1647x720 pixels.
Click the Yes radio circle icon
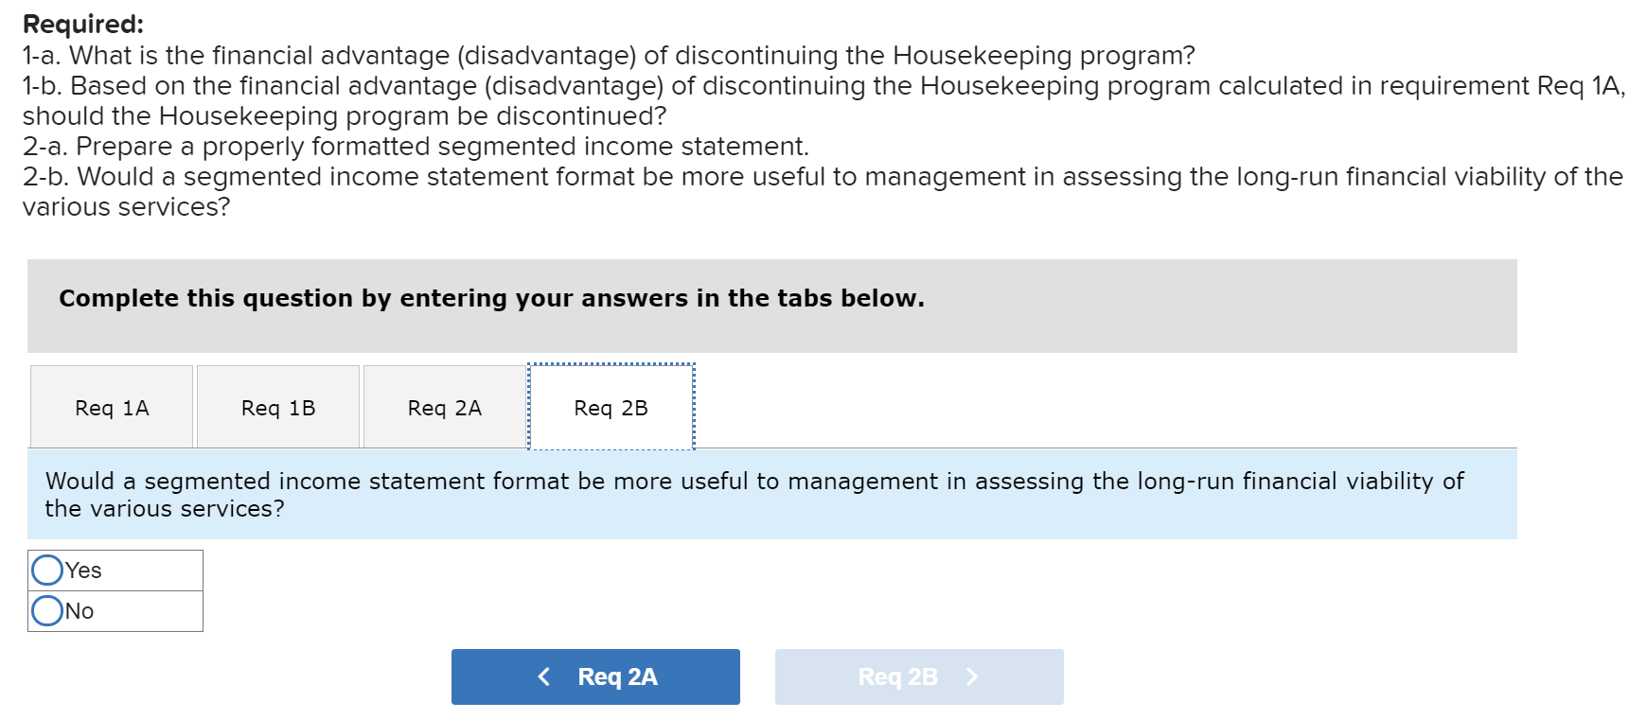(x=46, y=570)
